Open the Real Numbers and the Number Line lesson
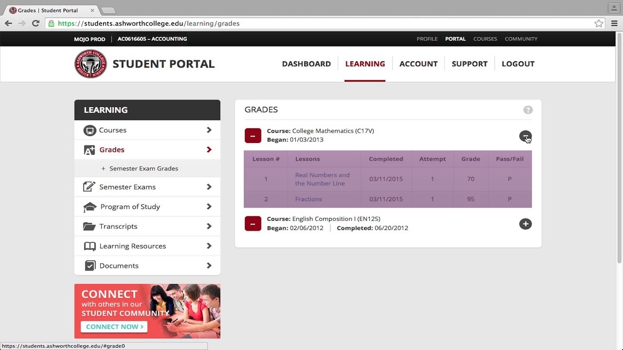 click(322, 179)
